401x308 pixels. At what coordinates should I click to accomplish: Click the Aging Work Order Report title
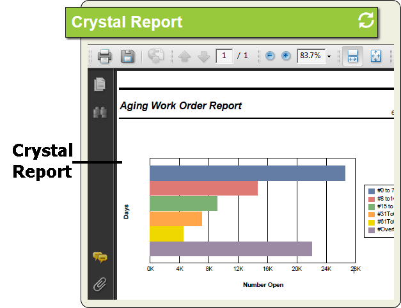(180, 105)
